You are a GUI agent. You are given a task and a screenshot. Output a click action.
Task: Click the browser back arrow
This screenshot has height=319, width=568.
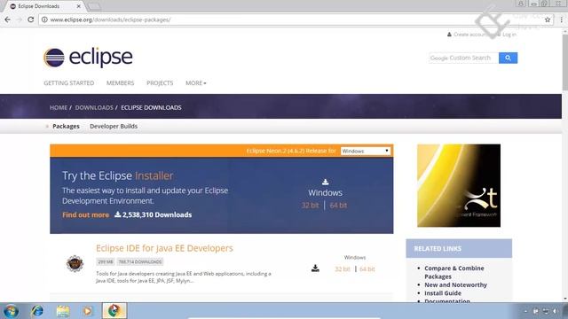click(8, 19)
